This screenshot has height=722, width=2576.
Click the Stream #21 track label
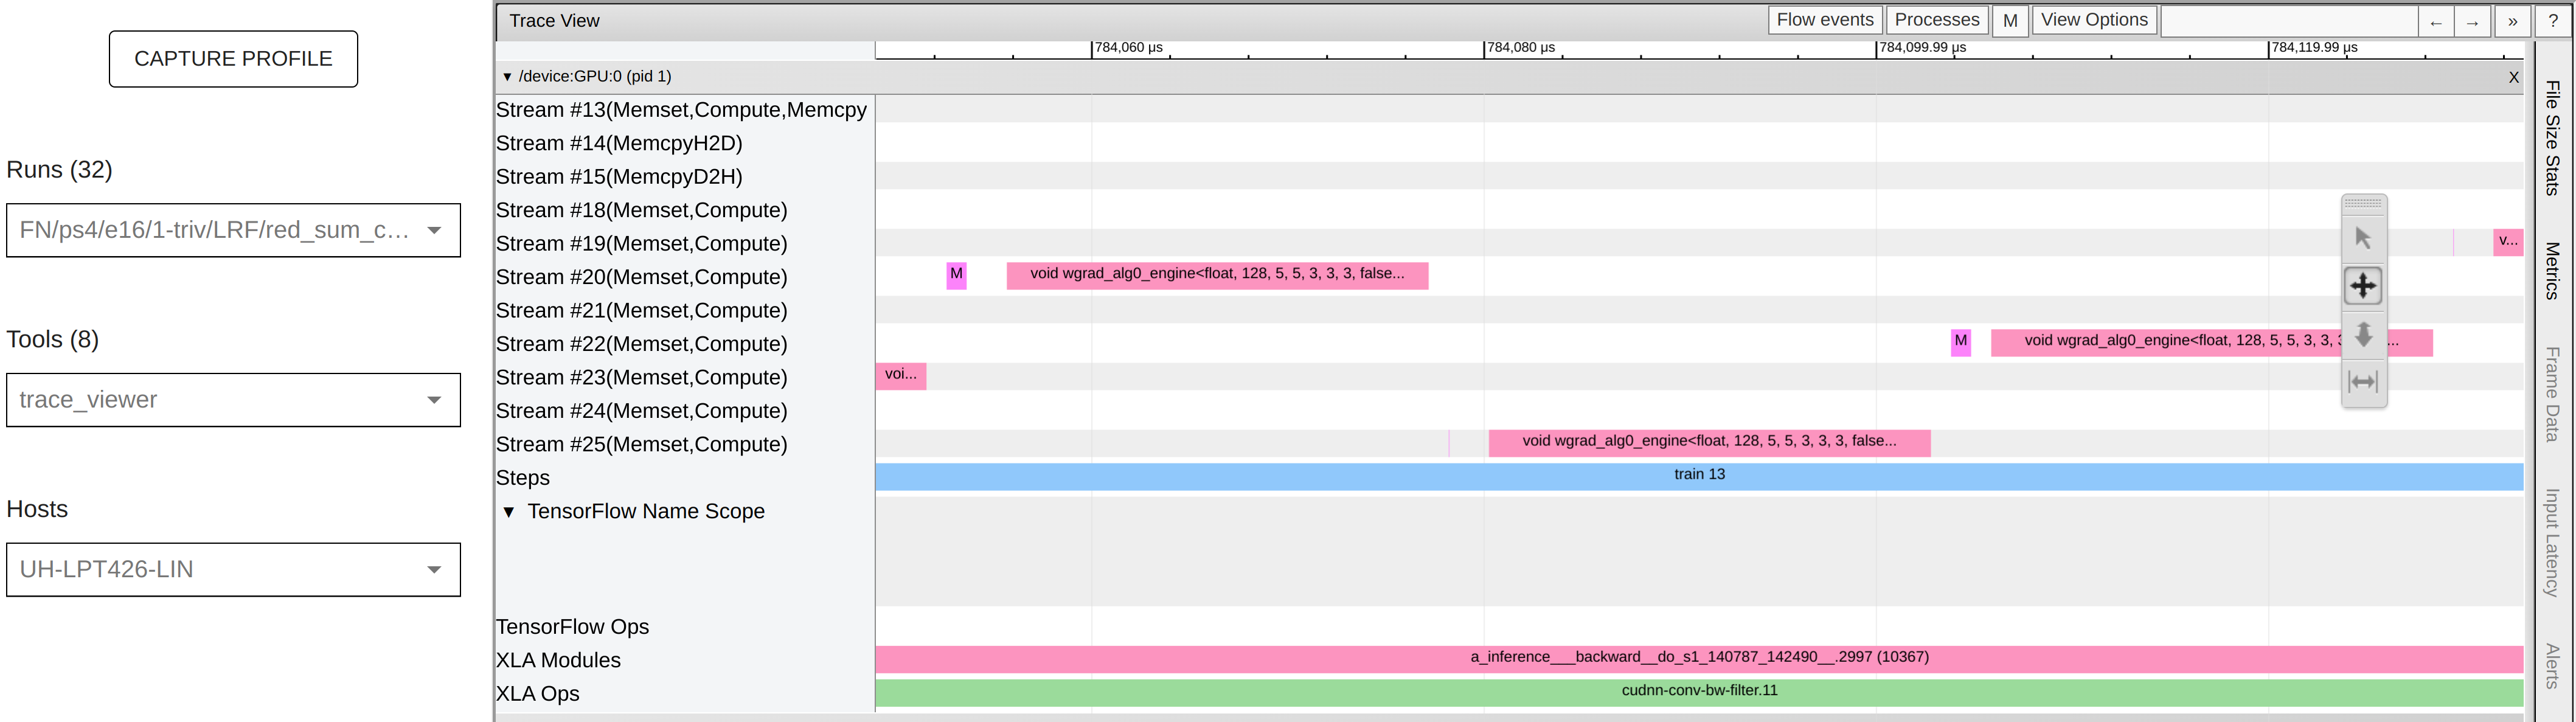(x=641, y=311)
